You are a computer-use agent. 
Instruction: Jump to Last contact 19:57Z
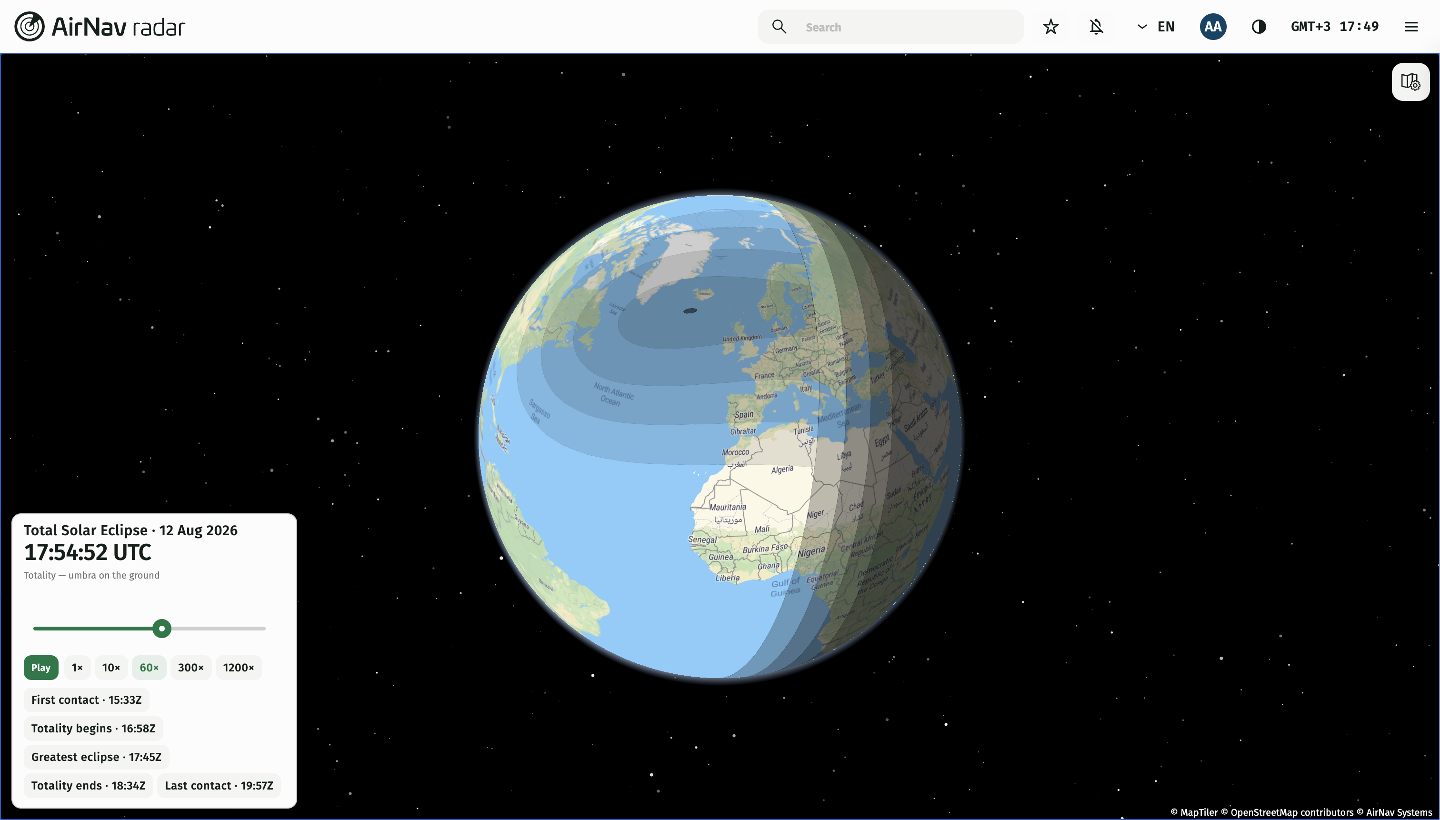pos(219,786)
